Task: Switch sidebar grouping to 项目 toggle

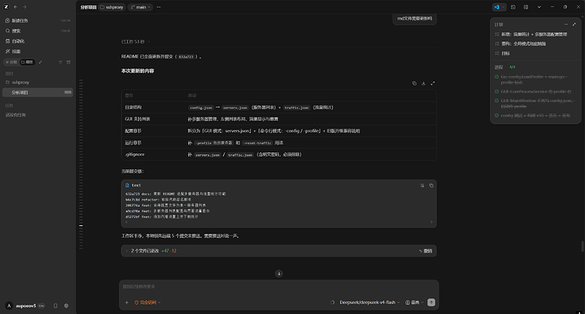Action: (x=27, y=62)
